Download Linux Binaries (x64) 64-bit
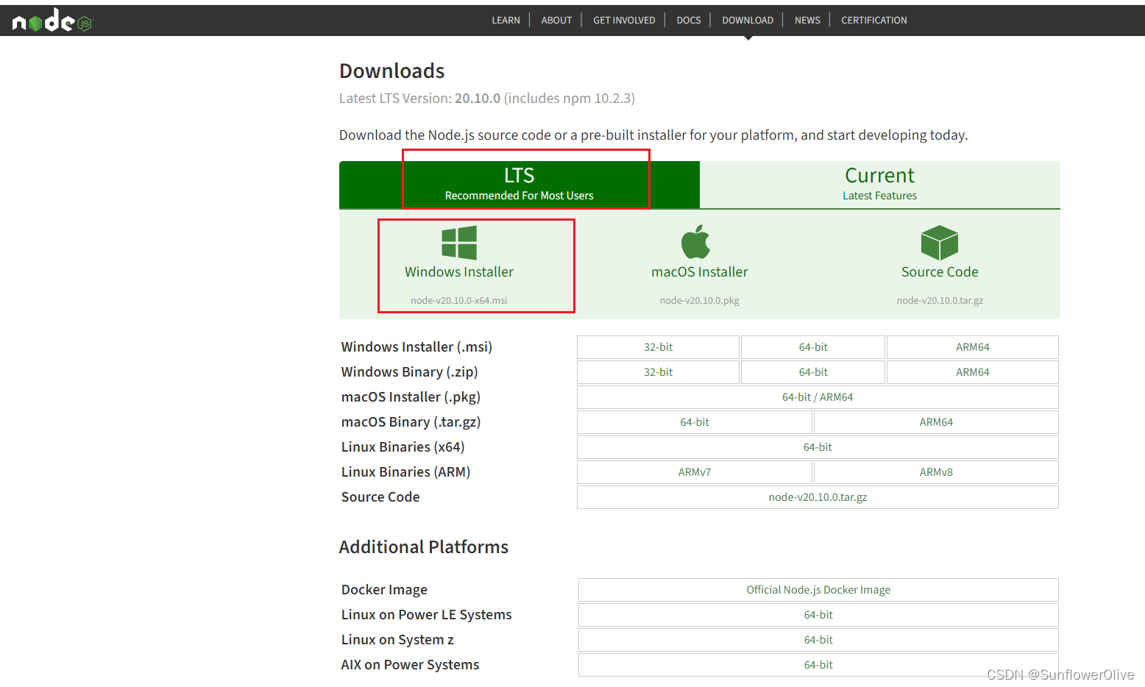 coord(818,447)
